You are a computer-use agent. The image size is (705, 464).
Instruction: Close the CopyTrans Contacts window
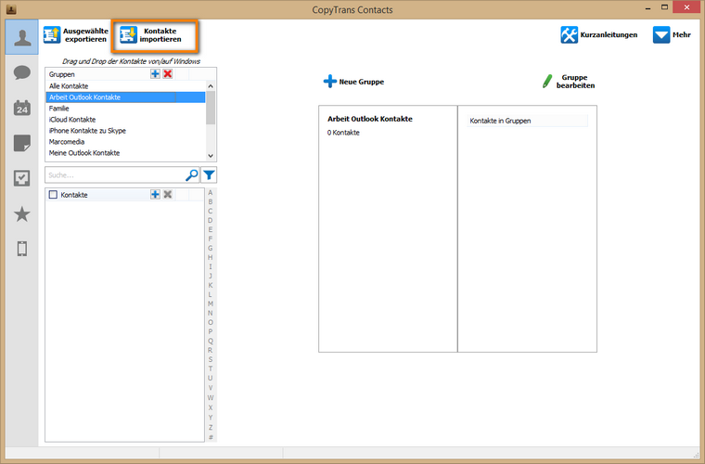click(x=686, y=7)
